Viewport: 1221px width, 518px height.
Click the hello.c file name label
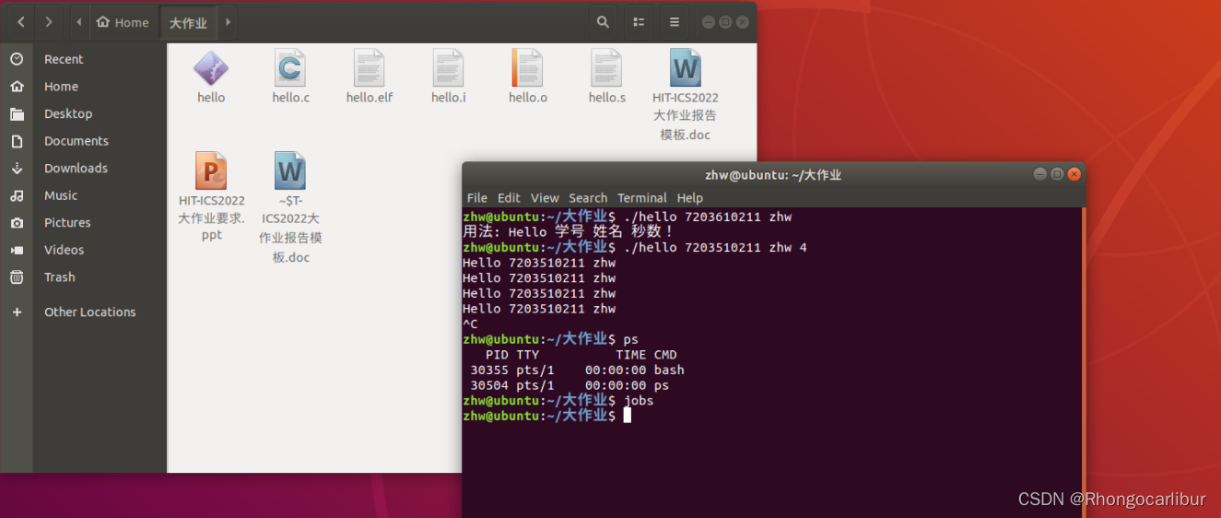[290, 98]
